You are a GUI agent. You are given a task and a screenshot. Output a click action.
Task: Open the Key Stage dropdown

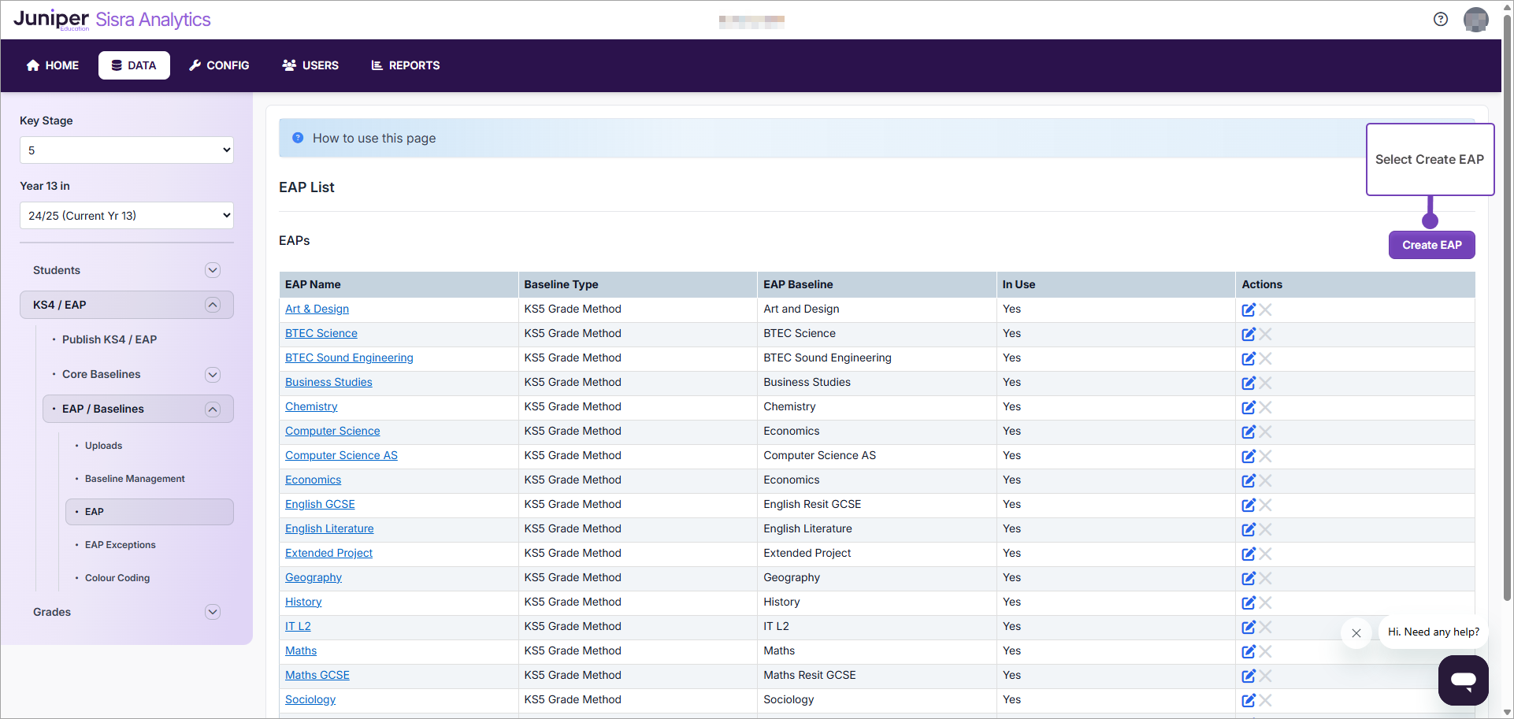pyautogui.click(x=127, y=150)
